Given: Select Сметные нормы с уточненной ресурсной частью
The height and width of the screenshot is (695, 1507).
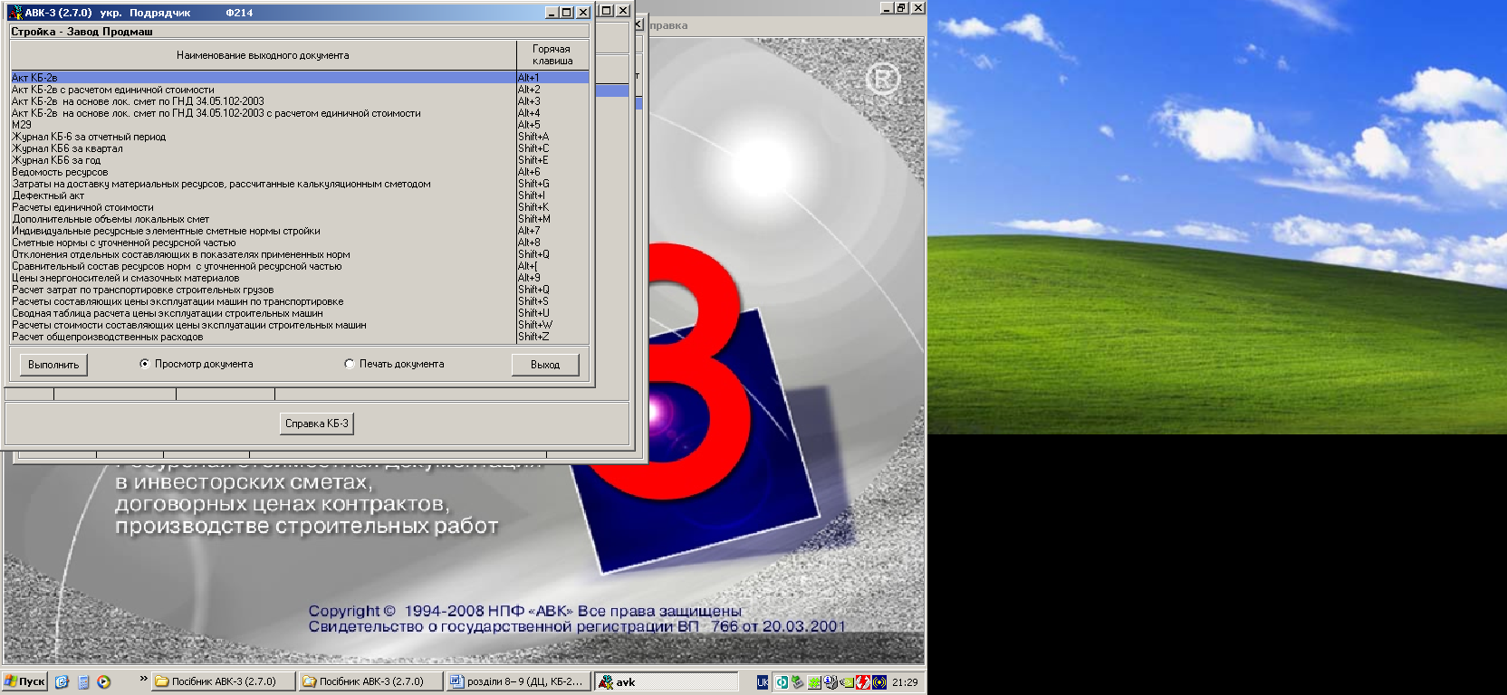Looking at the screenshot, I should click(x=300, y=243).
